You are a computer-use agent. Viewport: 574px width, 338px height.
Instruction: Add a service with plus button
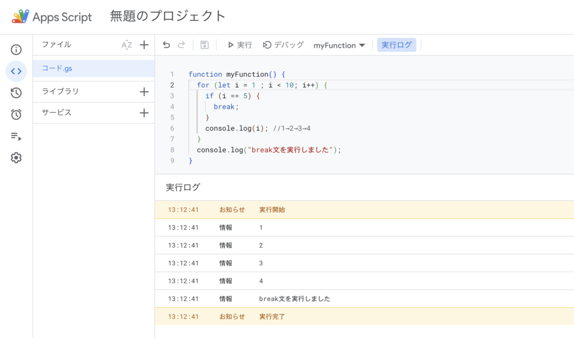click(x=144, y=113)
